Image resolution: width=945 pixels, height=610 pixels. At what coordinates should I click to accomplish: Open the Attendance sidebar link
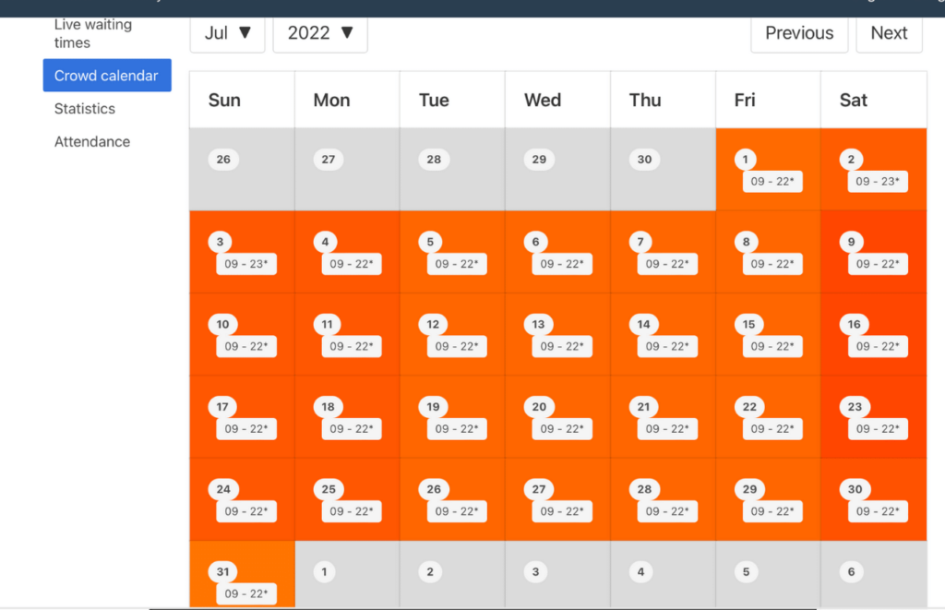pos(92,142)
